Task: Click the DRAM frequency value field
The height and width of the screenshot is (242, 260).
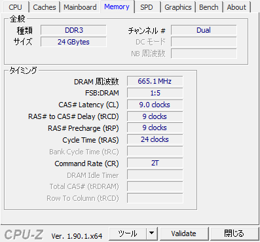Action: tap(155, 81)
